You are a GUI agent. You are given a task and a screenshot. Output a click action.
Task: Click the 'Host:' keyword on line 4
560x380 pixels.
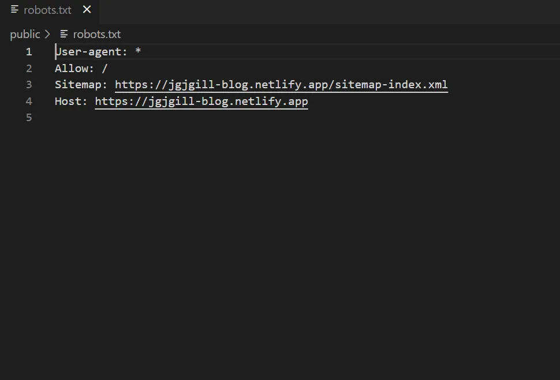[71, 101]
